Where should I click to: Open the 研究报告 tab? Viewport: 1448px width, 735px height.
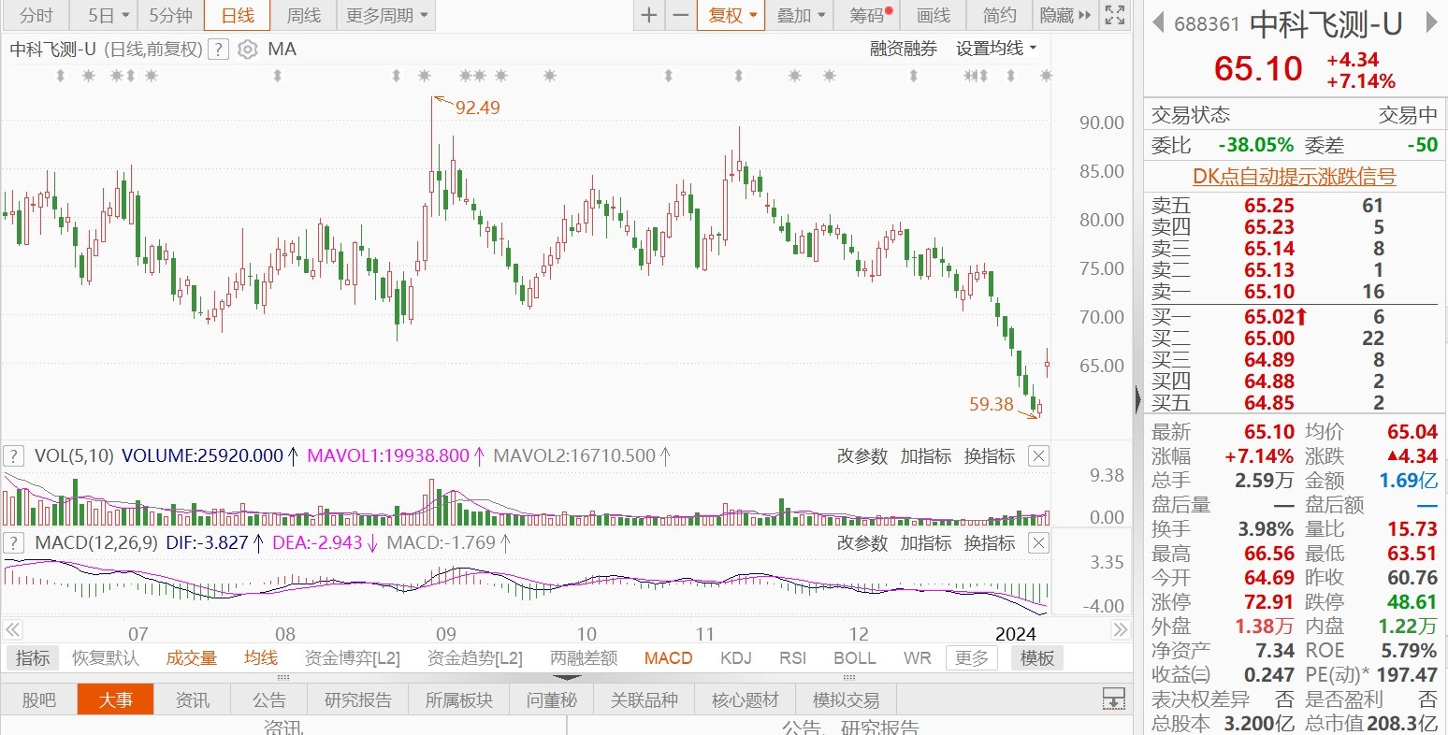coord(358,700)
